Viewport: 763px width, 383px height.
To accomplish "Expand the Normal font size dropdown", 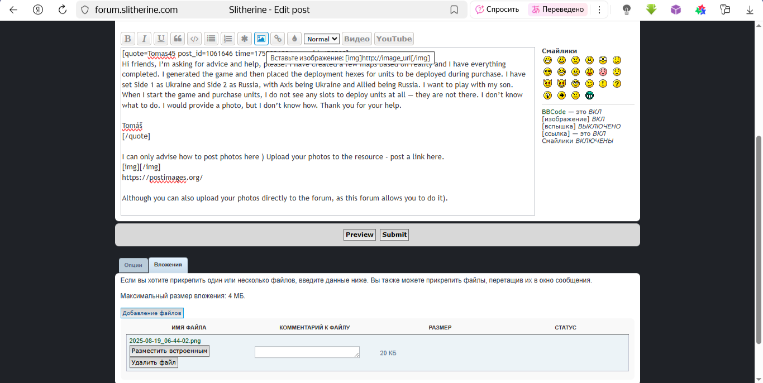I will pos(322,39).
